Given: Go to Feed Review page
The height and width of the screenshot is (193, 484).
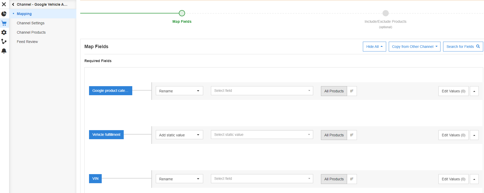Looking at the screenshot, I should tap(27, 42).
